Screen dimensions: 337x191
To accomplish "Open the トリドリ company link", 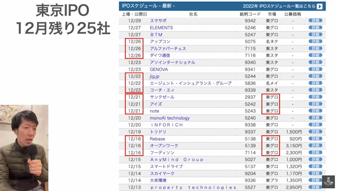I will click(x=158, y=132).
